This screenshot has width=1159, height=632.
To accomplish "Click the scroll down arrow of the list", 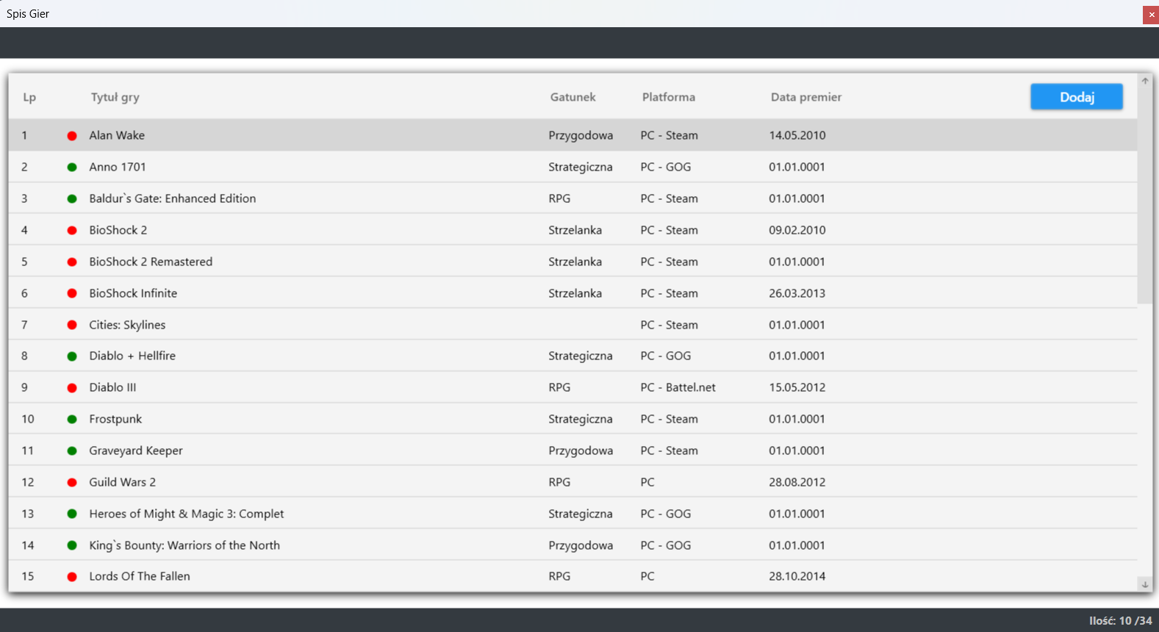I will coord(1145,584).
